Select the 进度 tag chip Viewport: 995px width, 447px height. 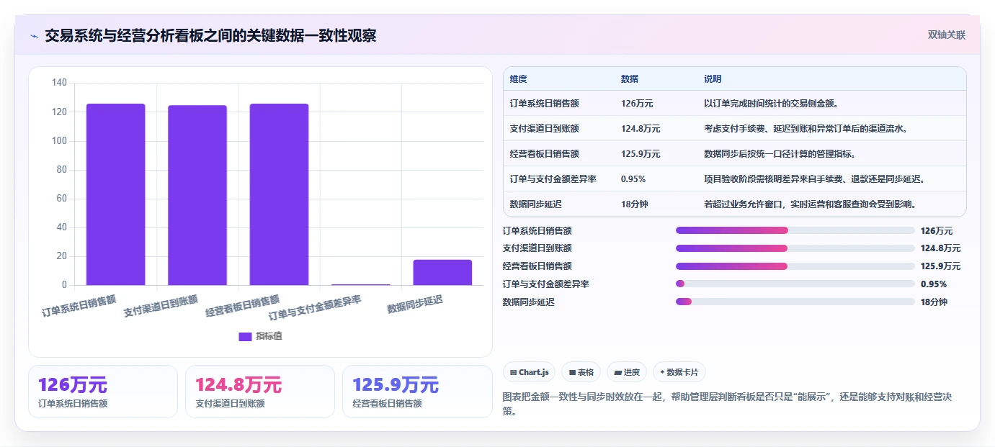pyautogui.click(x=627, y=372)
